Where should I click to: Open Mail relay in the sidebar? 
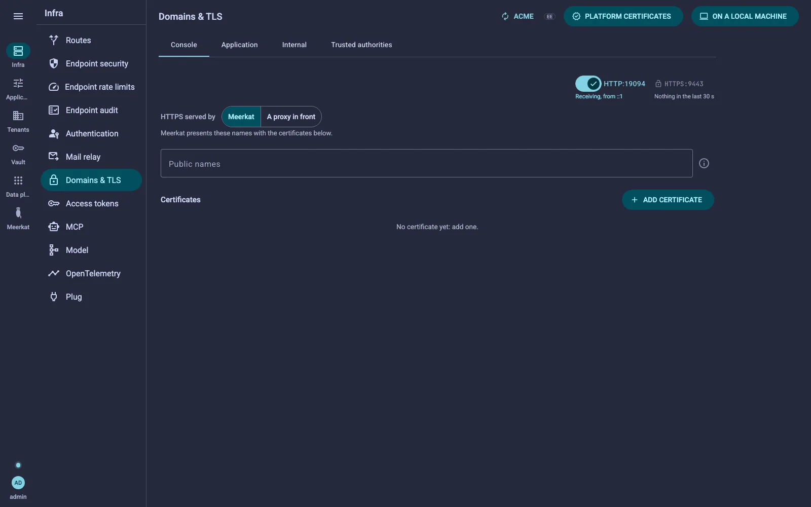(91, 157)
